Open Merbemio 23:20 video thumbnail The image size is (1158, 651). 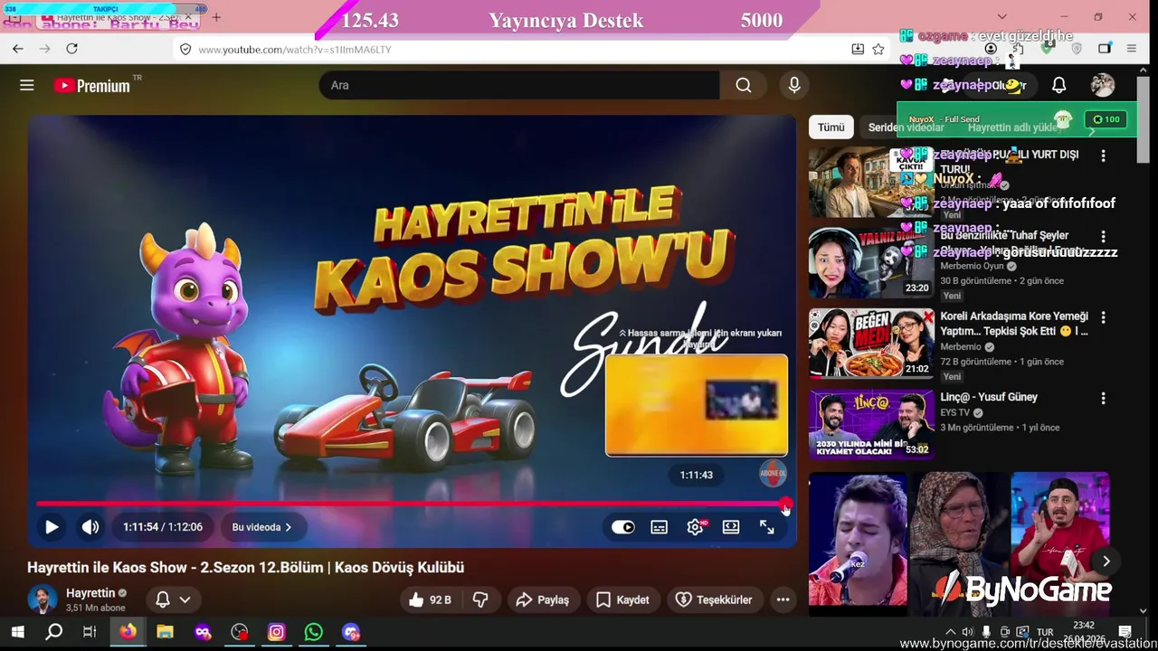coord(871,263)
